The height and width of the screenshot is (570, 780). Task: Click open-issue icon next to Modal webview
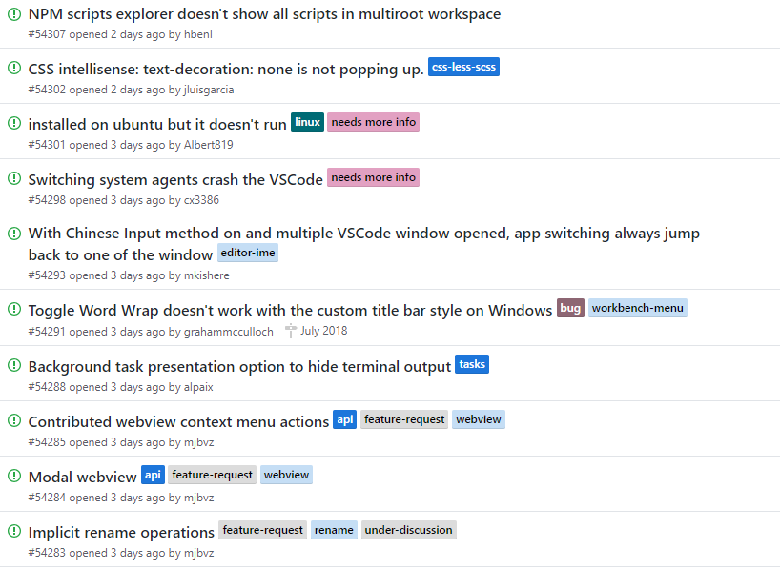[x=14, y=476]
